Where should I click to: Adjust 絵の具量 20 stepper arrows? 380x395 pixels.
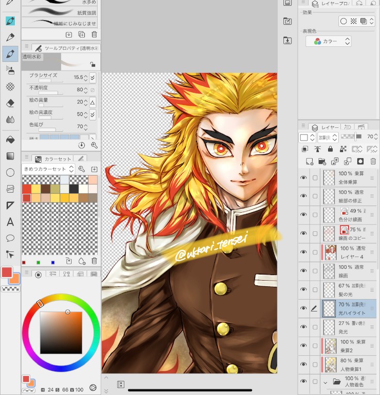[x=86, y=102]
